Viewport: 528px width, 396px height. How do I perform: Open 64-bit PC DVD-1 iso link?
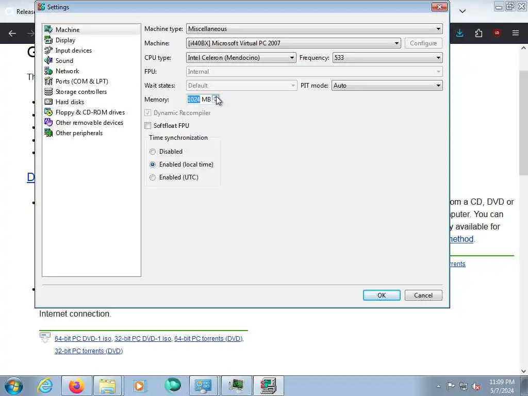pyautogui.click(x=83, y=339)
